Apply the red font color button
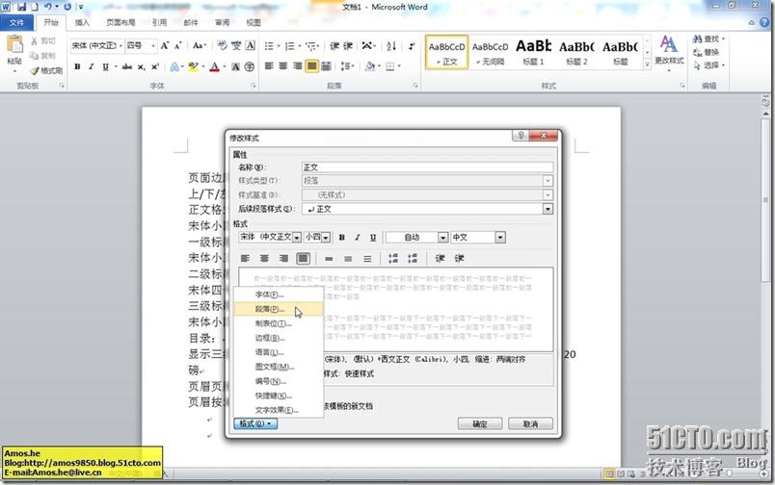775x485 pixels. click(x=215, y=66)
